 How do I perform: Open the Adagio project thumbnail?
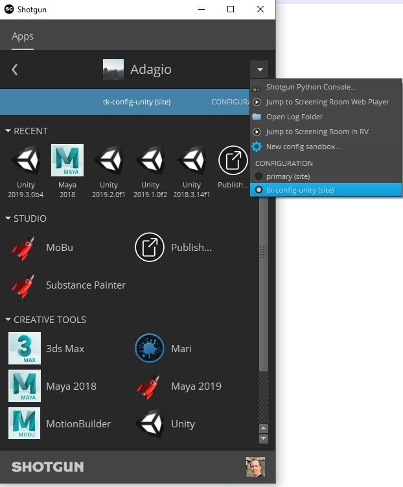coord(113,69)
